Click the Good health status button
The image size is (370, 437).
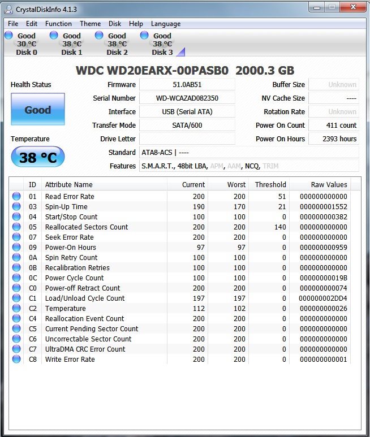[38, 109]
